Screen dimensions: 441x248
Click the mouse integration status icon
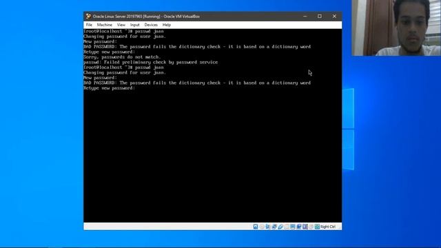pyautogui.click(x=311, y=227)
